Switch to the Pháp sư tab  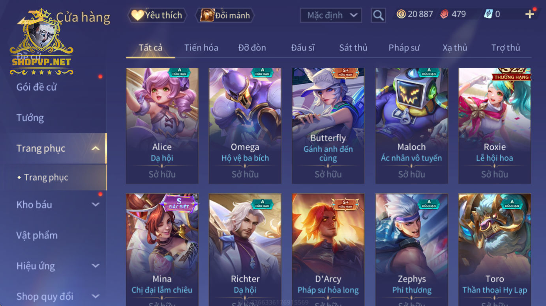coord(404,48)
